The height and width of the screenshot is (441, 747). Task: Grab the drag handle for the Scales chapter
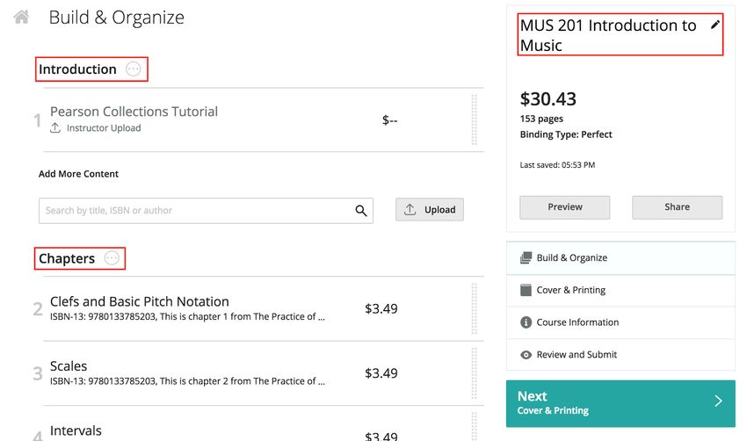coord(474,373)
